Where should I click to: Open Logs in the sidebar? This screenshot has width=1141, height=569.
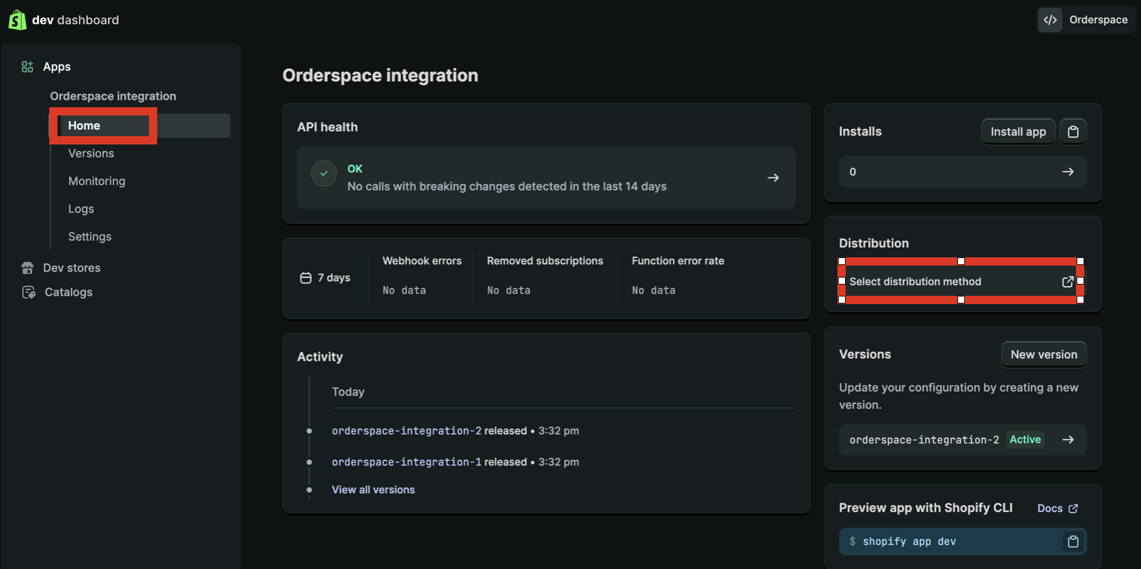(x=81, y=209)
